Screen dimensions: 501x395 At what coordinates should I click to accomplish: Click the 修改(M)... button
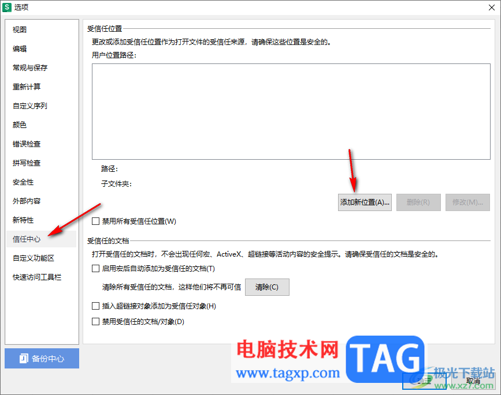[467, 202]
